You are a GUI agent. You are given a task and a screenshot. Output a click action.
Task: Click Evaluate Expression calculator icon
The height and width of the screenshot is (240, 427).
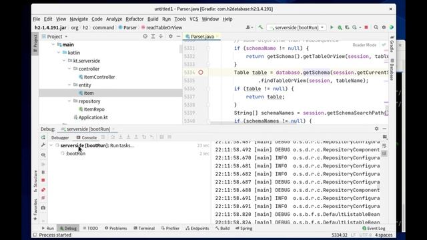click(161, 137)
